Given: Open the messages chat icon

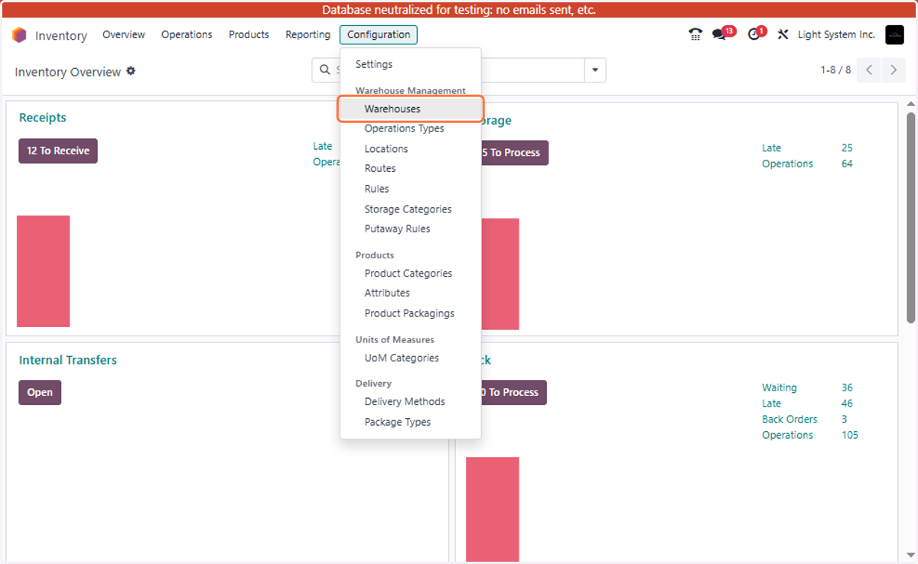Looking at the screenshot, I should click(719, 34).
